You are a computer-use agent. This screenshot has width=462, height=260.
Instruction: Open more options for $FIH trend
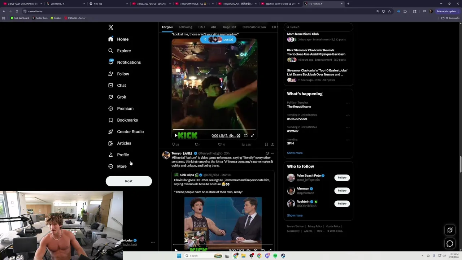click(348, 140)
